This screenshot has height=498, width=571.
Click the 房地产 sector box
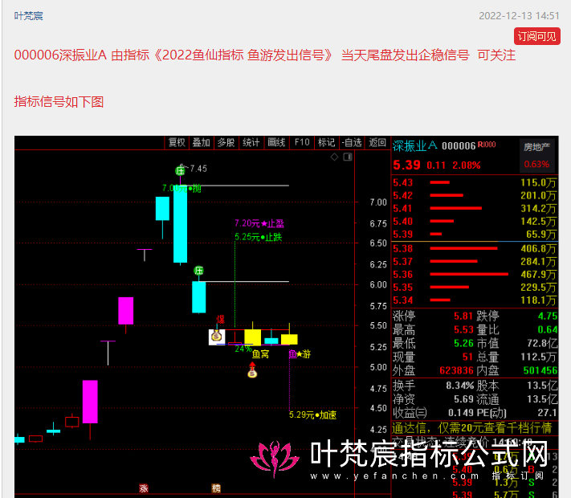[x=536, y=156]
